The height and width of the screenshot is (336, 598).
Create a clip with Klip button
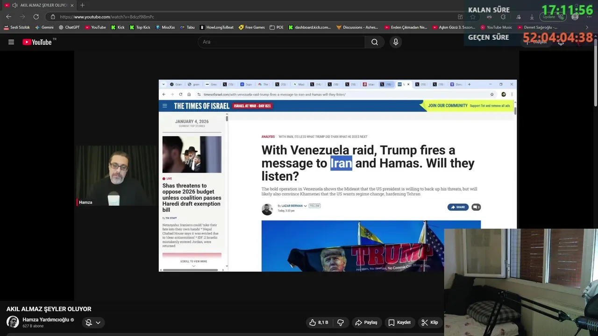tap(429, 322)
